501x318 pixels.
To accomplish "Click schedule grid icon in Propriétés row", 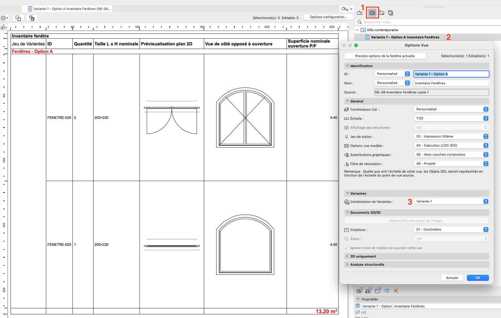I will coord(358,306).
